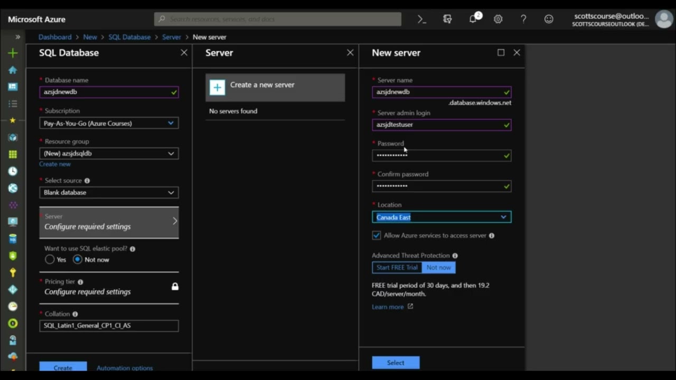Click the green plus Create a resource icon
This screenshot has width=676, height=380.
(13, 53)
